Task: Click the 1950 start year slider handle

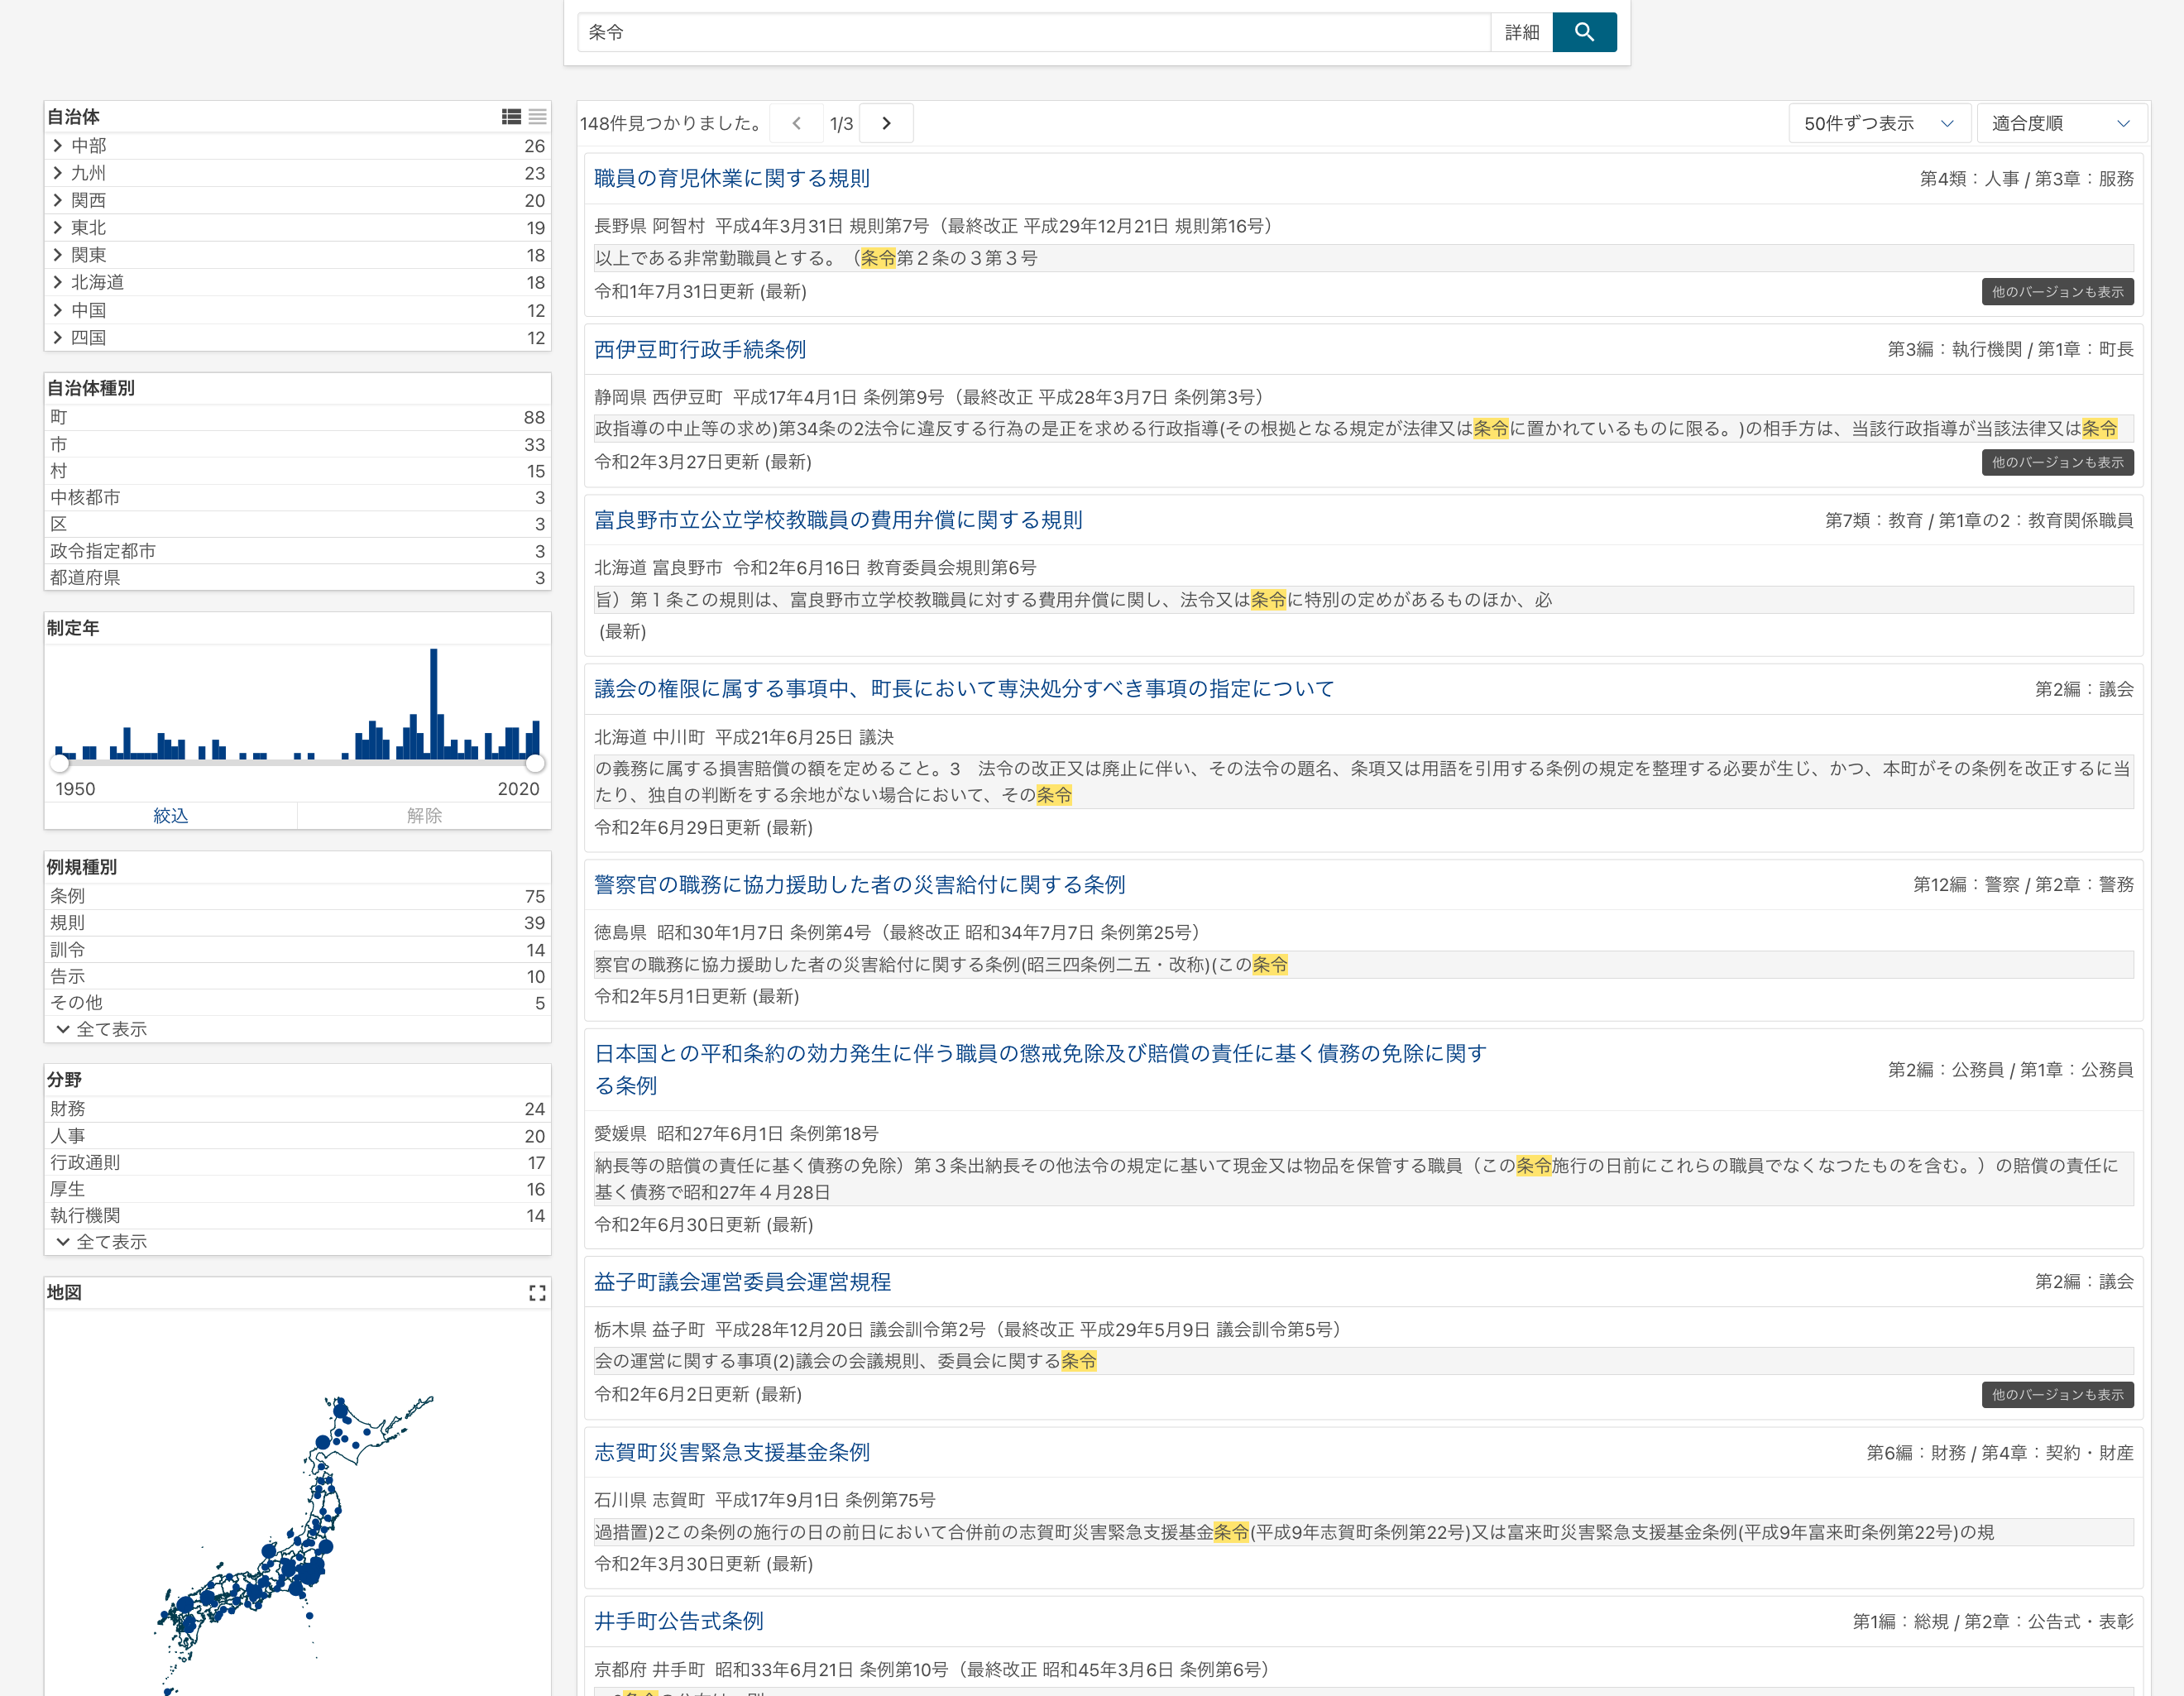Action: (x=60, y=763)
